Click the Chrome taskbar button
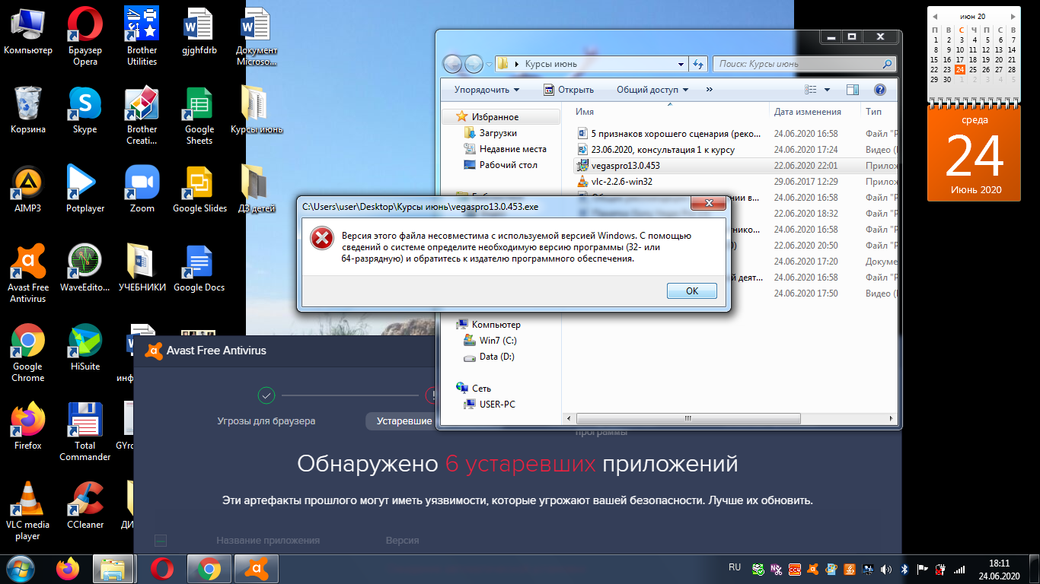Image resolution: width=1040 pixels, height=584 pixels. [x=209, y=568]
